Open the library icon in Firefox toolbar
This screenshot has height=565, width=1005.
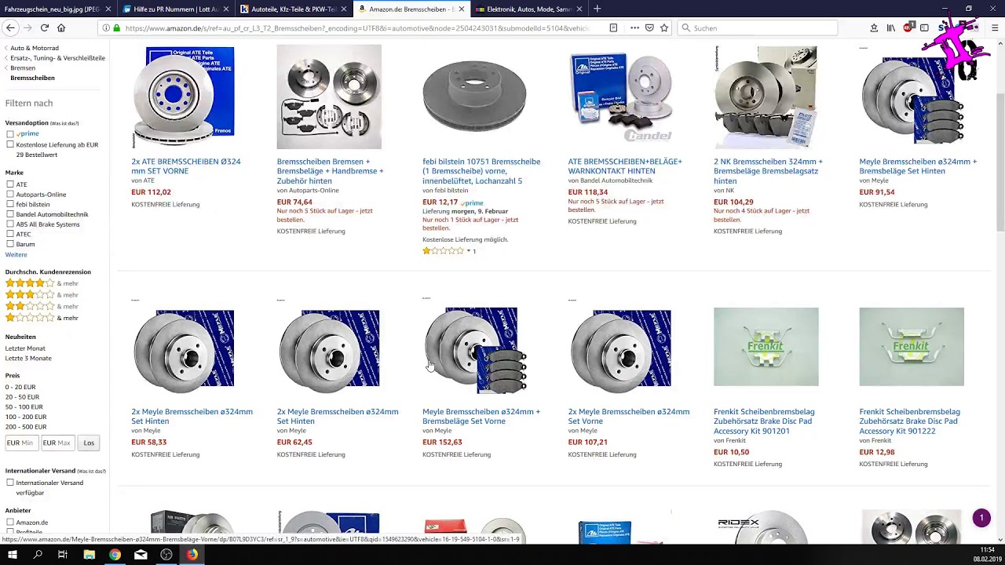pyautogui.click(x=890, y=28)
